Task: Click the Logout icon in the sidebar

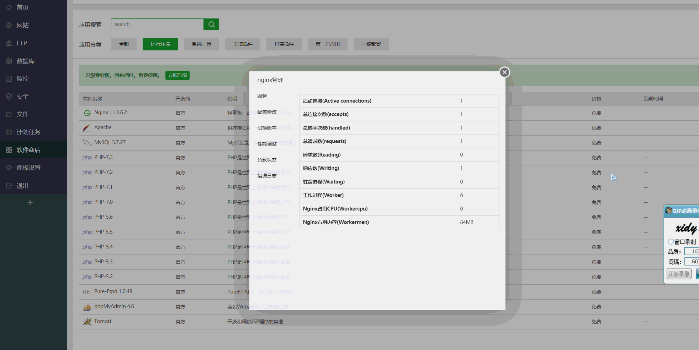Action: click(x=9, y=186)
